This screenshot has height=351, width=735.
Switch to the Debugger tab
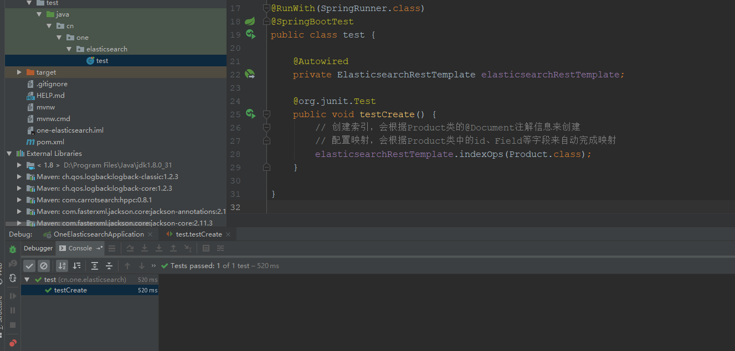[x=38, y=248]
